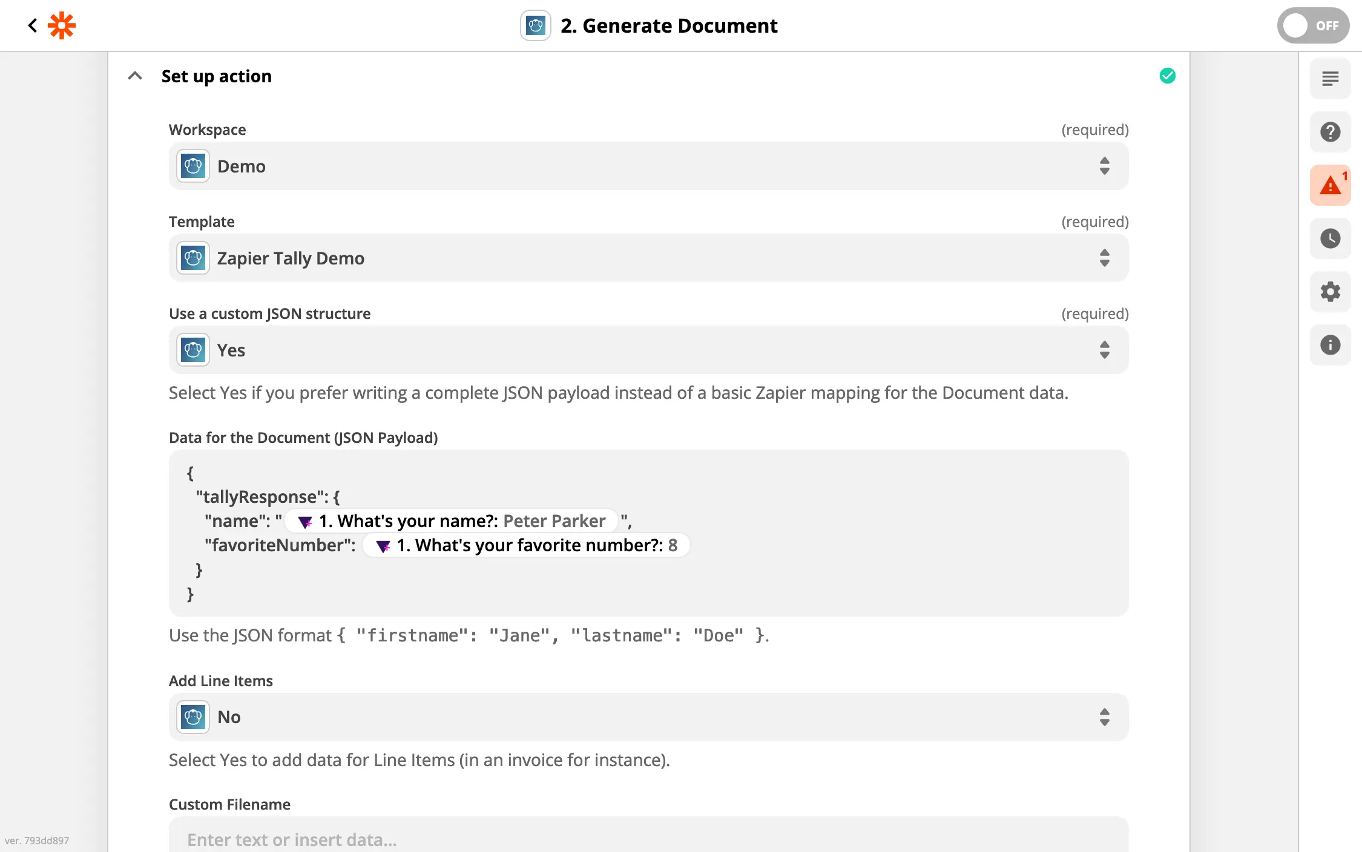
Task: Click the green checkmark on Set up action
Action: [x=1168, y=76]
